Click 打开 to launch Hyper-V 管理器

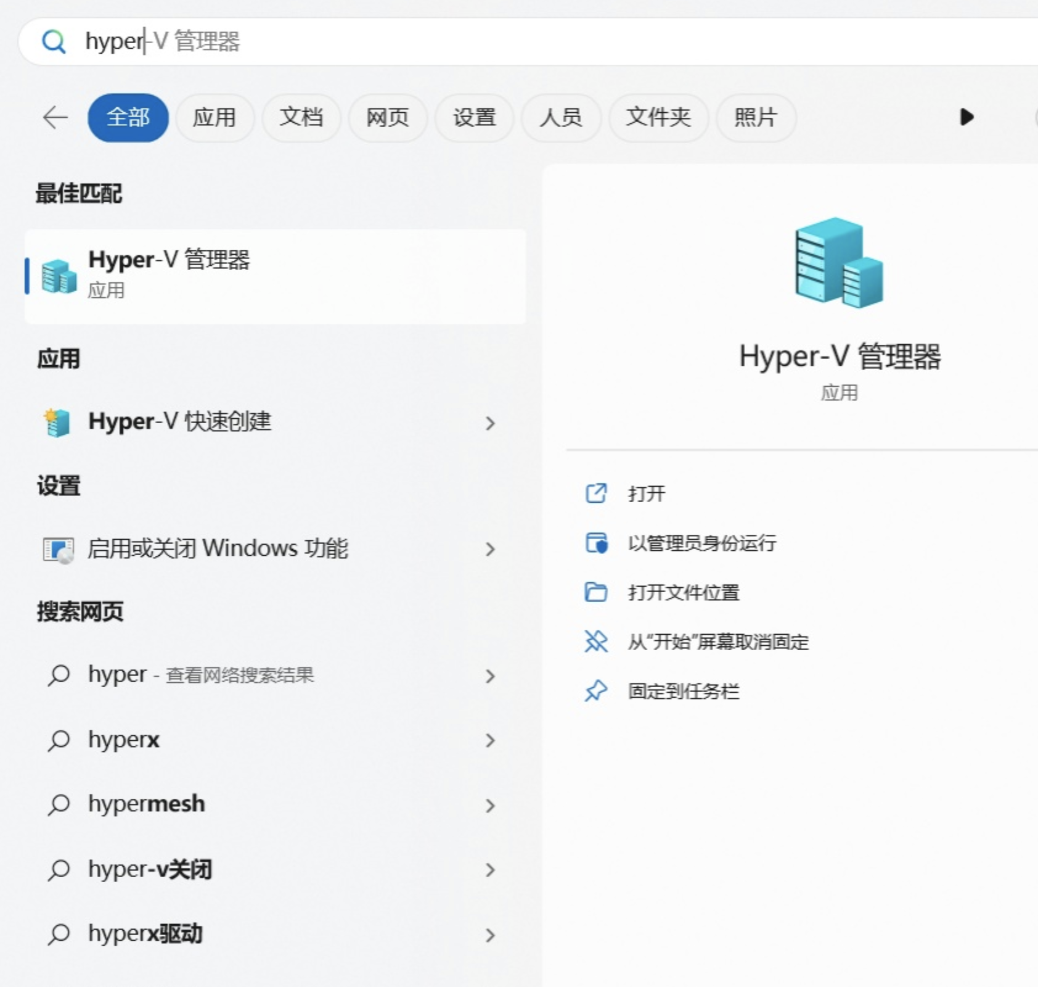(647, 493)
